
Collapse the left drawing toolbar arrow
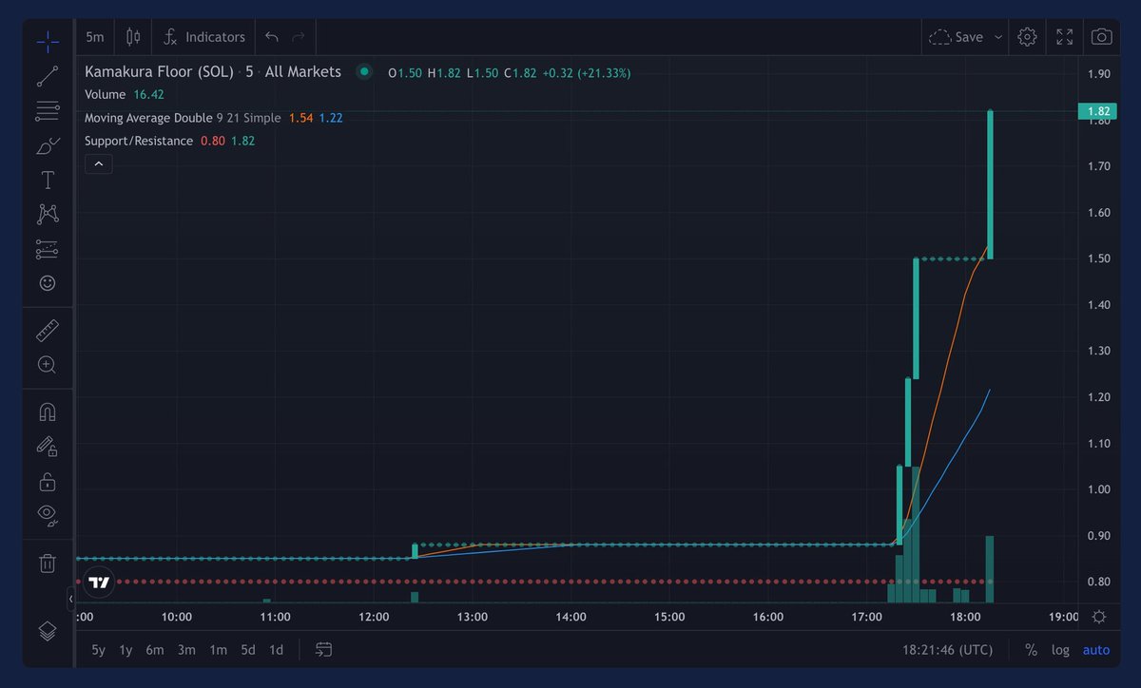(70, 600)
